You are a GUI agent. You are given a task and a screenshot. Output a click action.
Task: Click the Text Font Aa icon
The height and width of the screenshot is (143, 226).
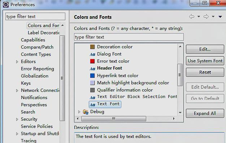coord(92,104)
